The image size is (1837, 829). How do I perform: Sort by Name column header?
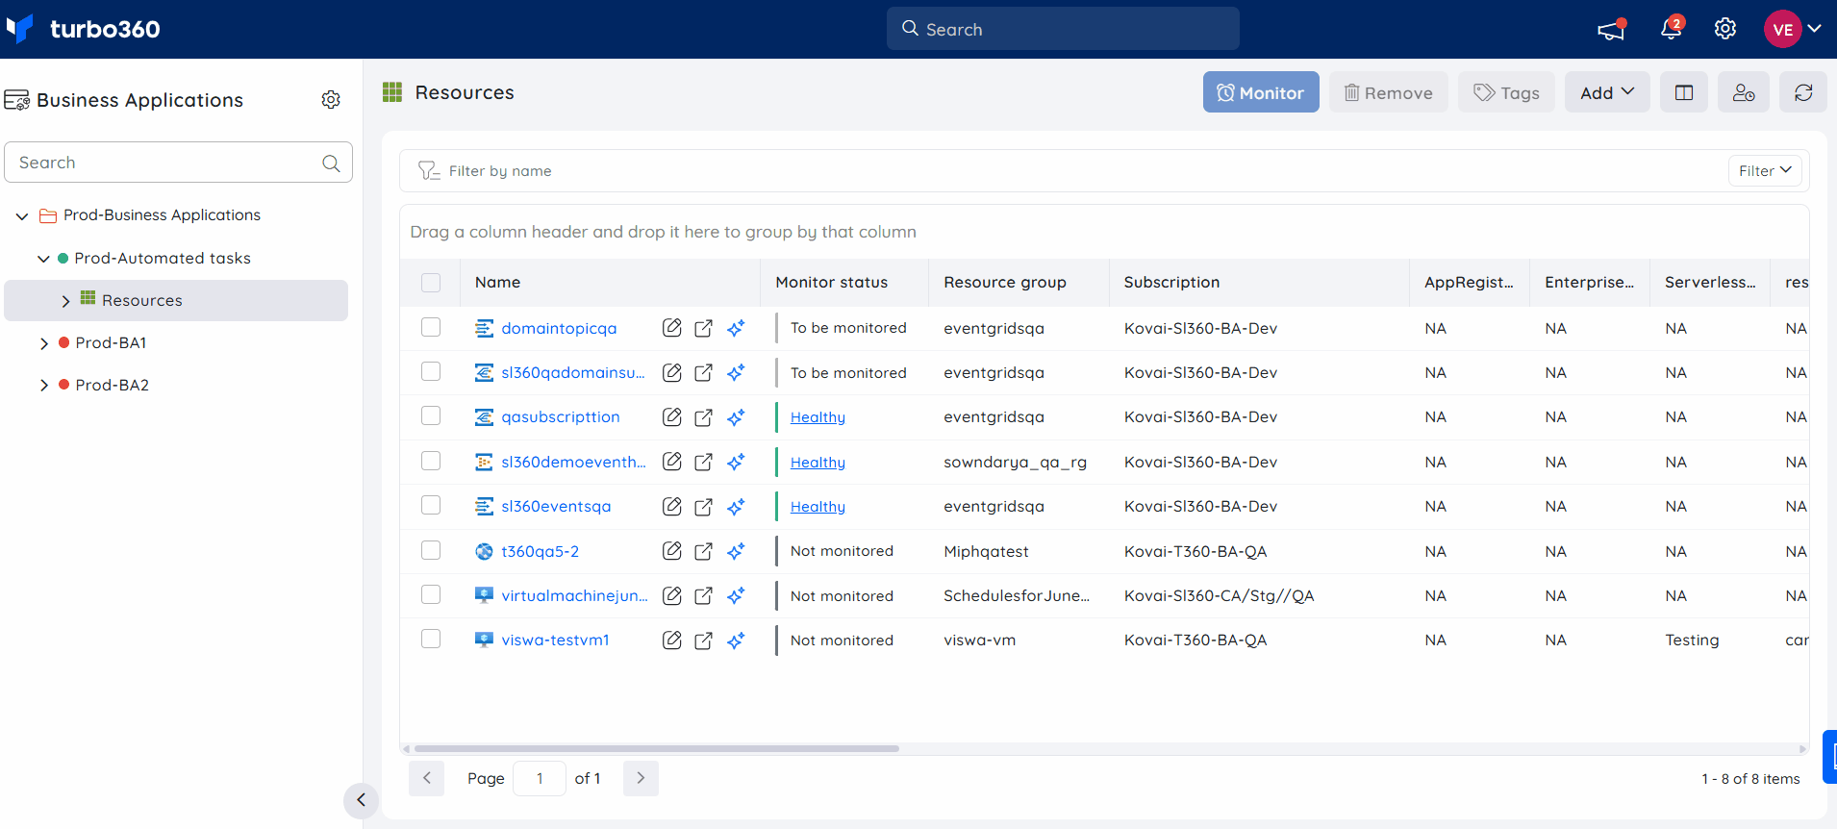497,283
